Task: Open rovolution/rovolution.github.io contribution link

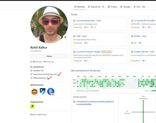Action: pos(101,102)
